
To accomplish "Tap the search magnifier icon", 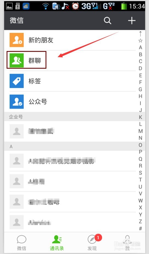I will pos(108,21).
